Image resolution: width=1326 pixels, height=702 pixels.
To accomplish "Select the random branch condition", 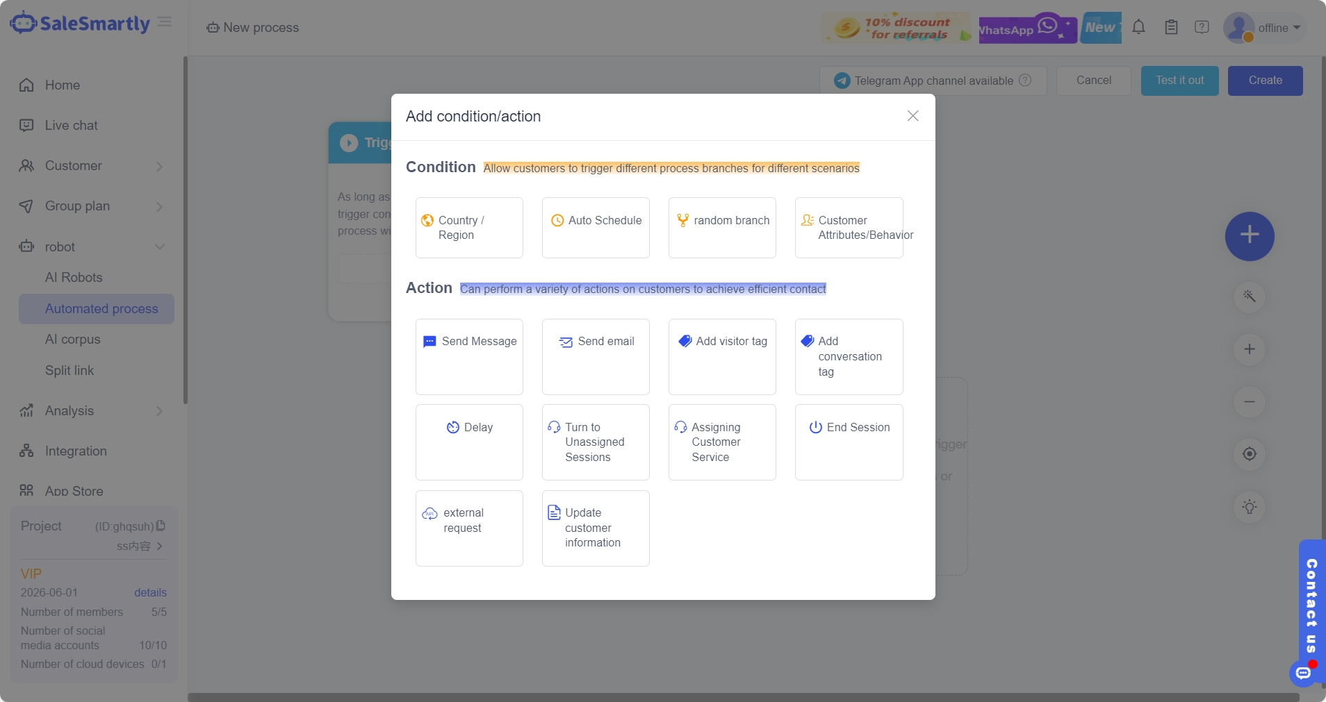I will pos(722,228).
